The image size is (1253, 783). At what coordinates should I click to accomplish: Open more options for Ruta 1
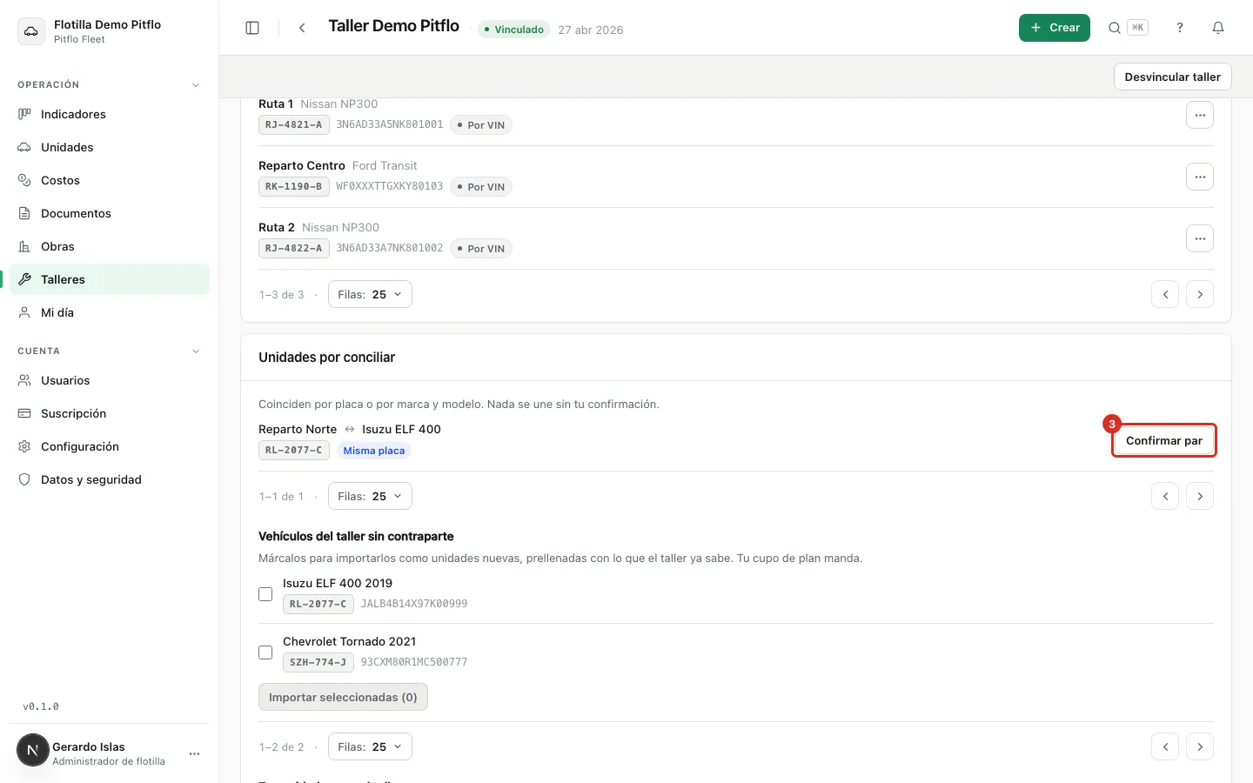coord(1200,115)
